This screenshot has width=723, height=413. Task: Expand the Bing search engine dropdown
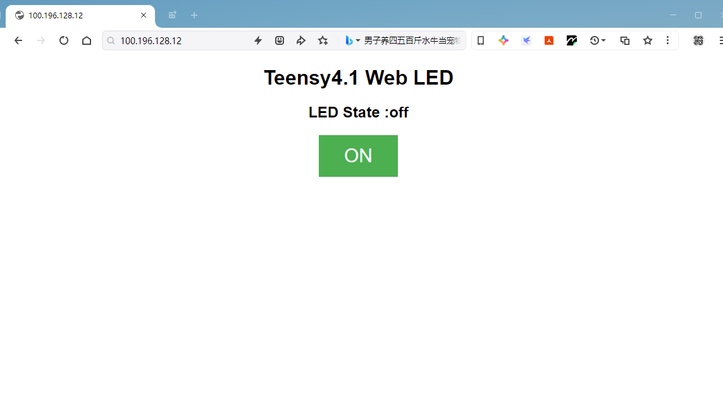pyautogui.click(x=352, y=40)
